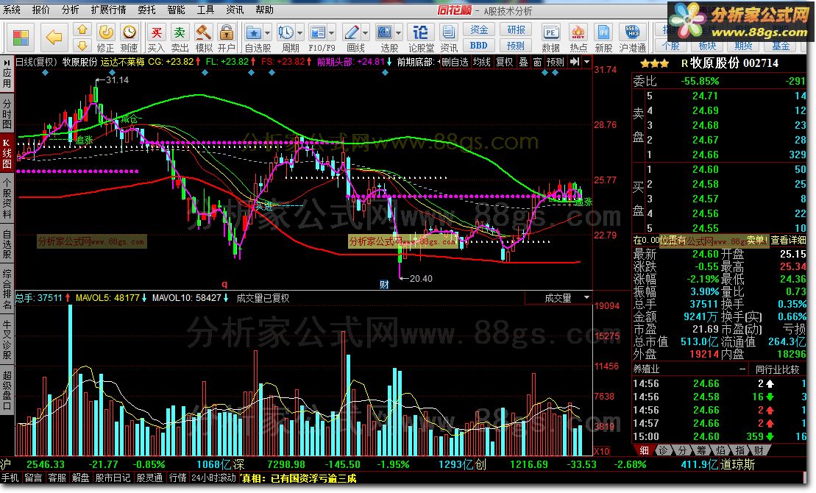
Task: Open the 分析 menu
Action: (70, 10)
